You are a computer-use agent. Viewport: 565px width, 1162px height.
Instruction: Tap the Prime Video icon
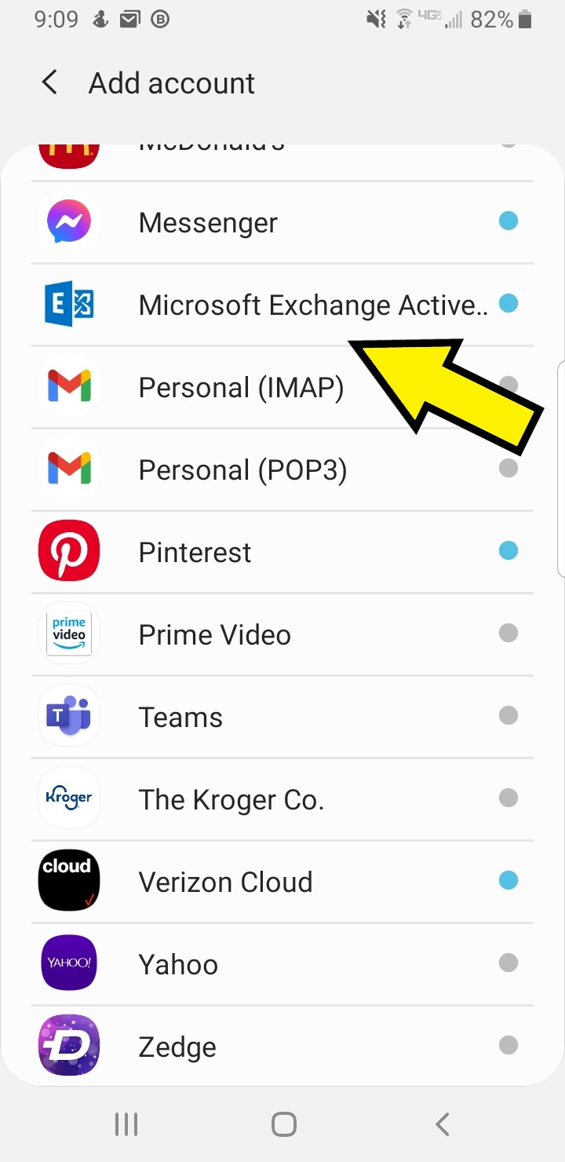69,634
